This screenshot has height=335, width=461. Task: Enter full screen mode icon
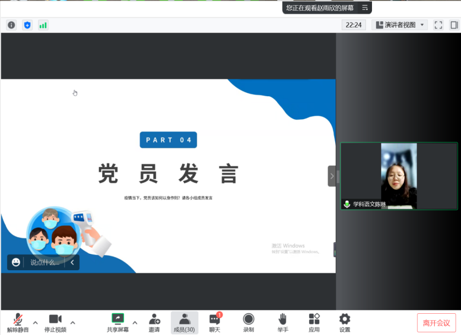438,25
